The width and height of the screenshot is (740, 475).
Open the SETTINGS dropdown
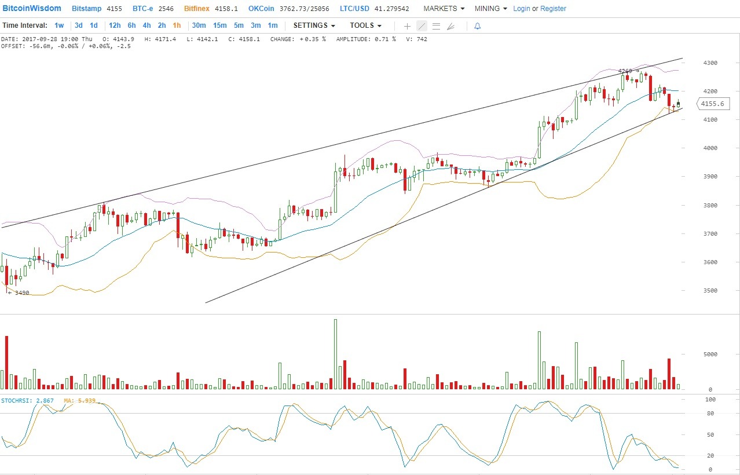point(314,25)
